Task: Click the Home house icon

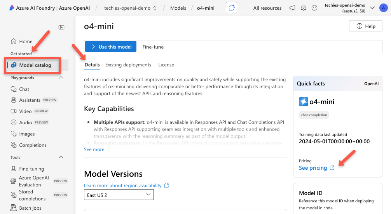Action: coord(14,41)
